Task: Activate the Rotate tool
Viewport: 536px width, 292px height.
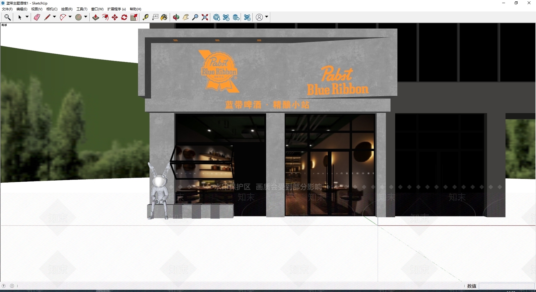Action: 124,17
